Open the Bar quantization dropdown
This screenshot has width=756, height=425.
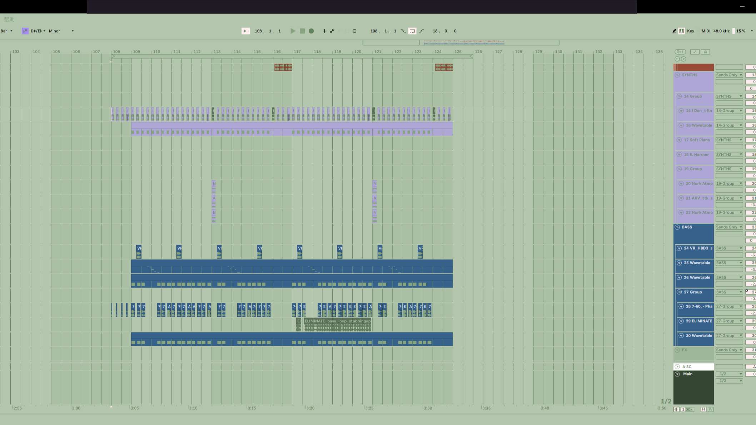point(6,31)
